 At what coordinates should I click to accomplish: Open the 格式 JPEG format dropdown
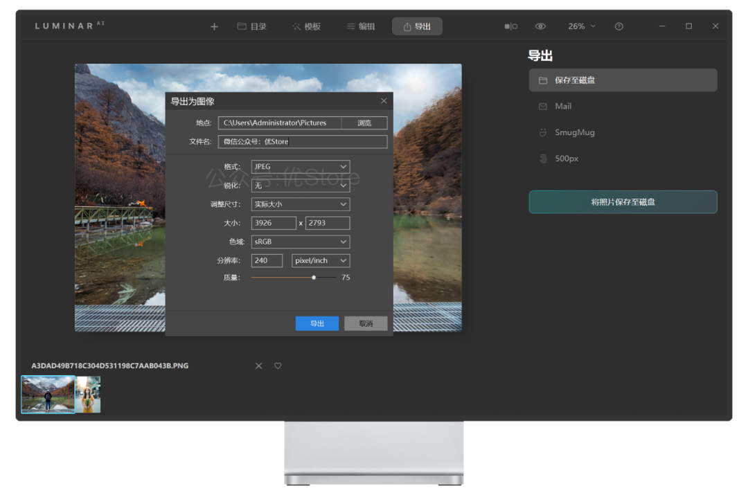[301, 166]
